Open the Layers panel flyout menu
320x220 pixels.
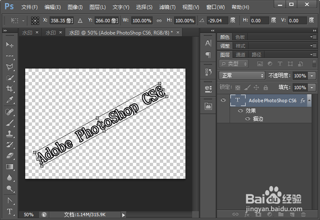click(313, 55)
